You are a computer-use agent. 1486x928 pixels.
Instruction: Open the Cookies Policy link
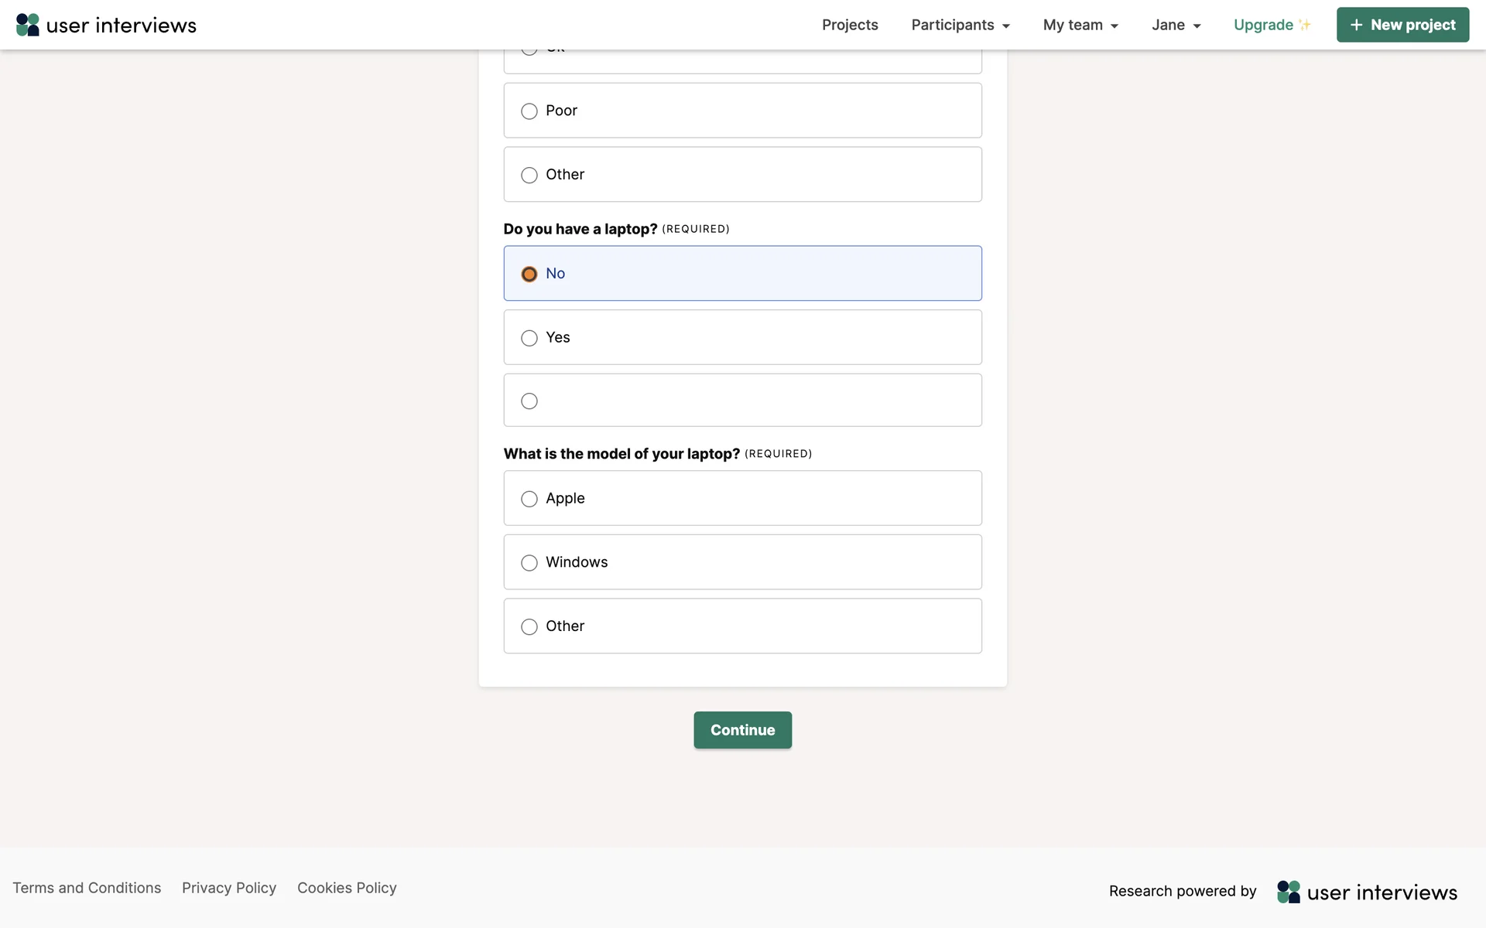click(x=347, y=888)
